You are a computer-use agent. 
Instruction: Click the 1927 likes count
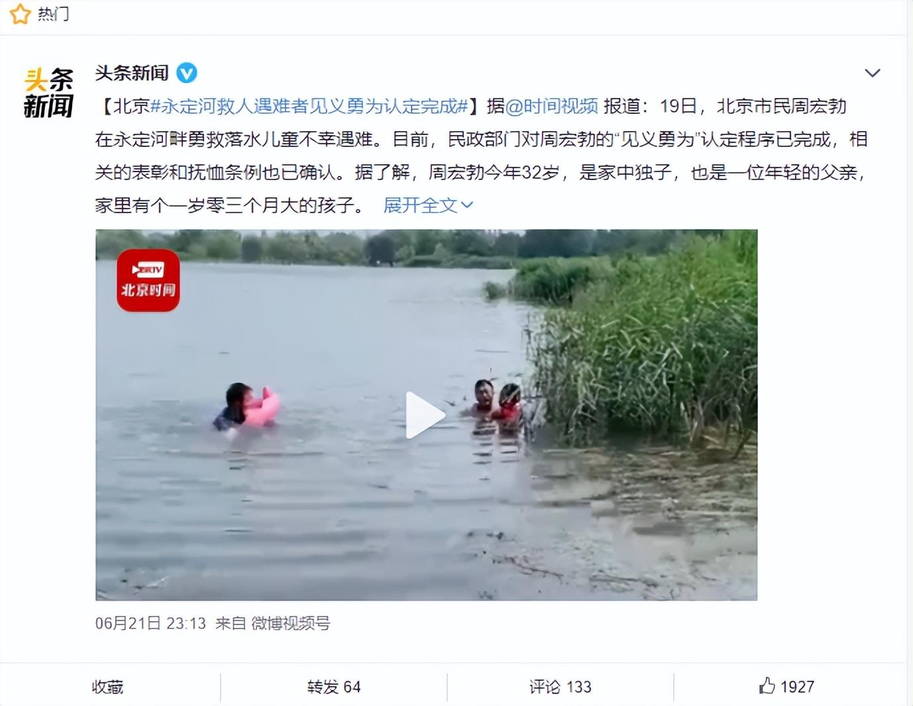pyautogui.click(x=797, y=687)
